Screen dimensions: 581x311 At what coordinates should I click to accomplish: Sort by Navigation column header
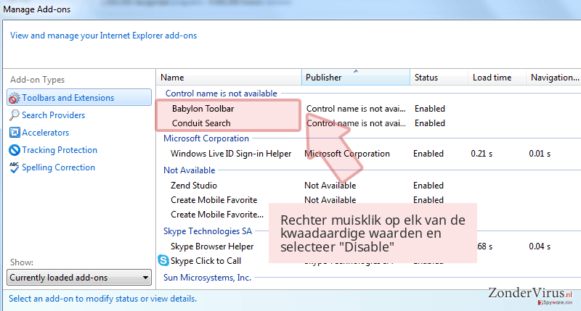(x=554, y=78)
